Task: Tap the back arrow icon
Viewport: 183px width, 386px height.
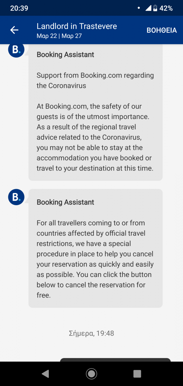Action: (x=14, y=30)
